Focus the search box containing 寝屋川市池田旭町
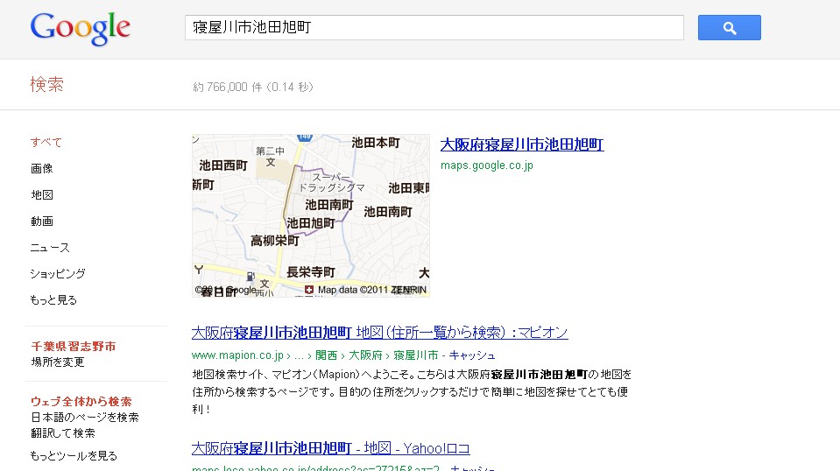 click(x=434, y=27)
